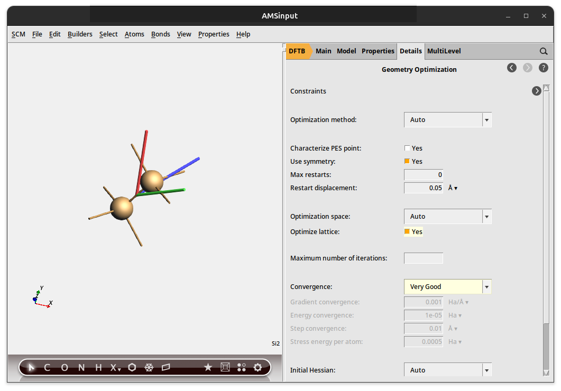Enable the Characterize PES point checkbox
Screen dimensions: 561x391
407,148
